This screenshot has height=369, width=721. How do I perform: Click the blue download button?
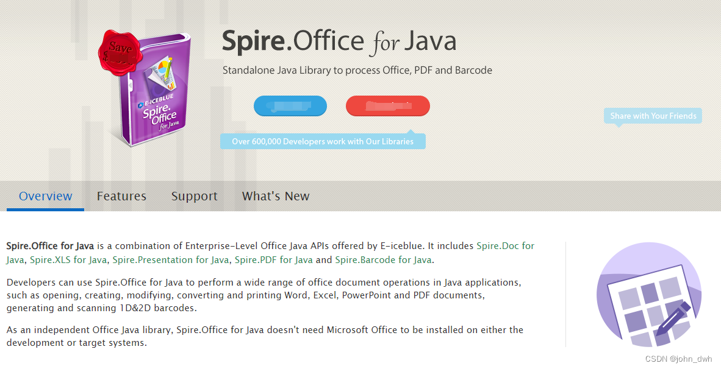(x=290, y=106)
